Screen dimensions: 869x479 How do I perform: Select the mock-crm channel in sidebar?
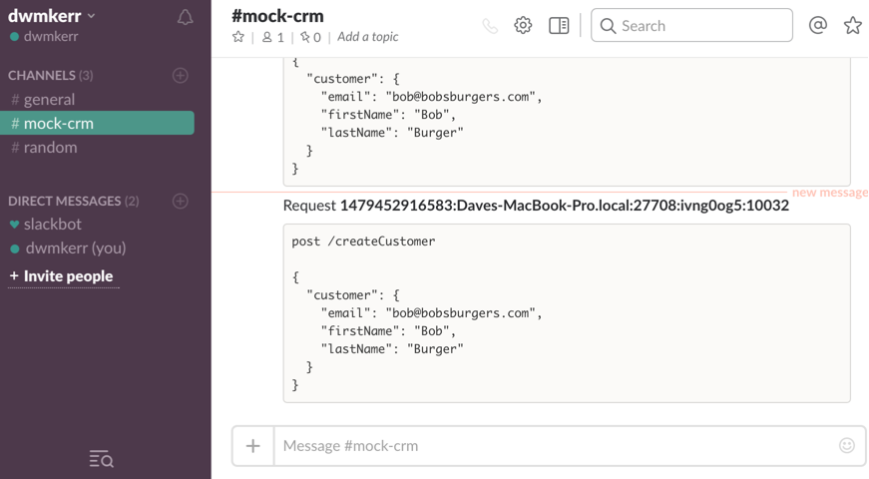[x=97, y=123]
